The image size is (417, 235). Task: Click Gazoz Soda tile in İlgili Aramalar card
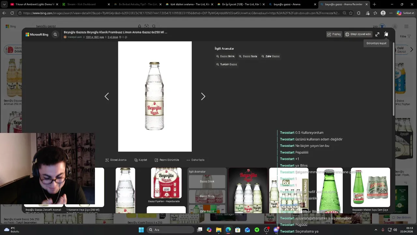[207, 196]
